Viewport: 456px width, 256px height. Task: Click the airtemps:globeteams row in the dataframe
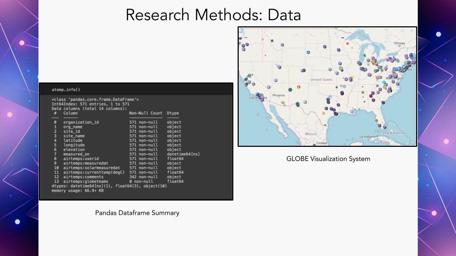tap(85, 181)
